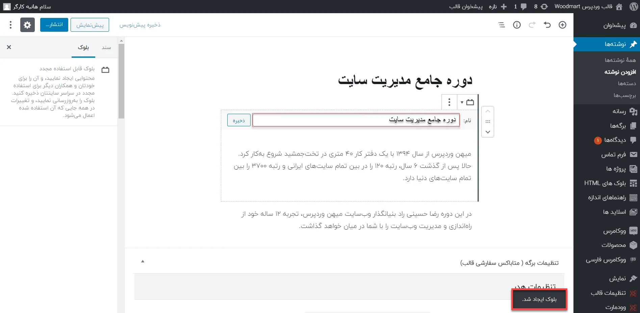Click paragraph beginning در این دوره رضا
This screenshot has width=640, height=313.
356,220
